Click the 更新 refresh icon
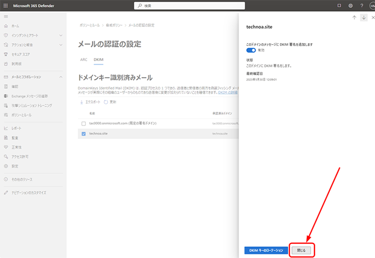Screen dimensions: 375x258 (x=106, y=102)
